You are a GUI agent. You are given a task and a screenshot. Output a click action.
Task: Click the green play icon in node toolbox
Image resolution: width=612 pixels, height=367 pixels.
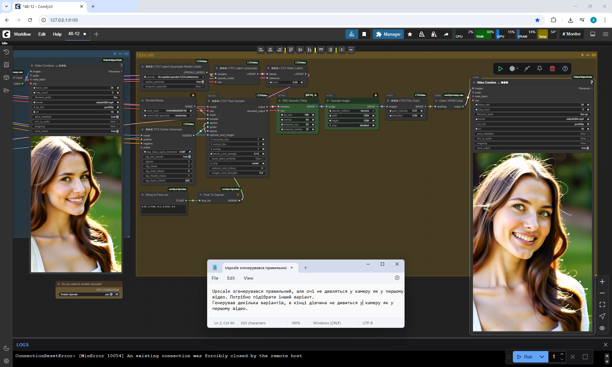click(500, 69)
